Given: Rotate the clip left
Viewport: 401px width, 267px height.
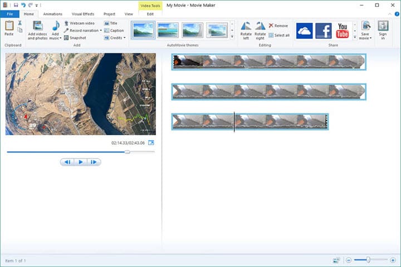Looking at the screenshot, I should click(246, 30).
